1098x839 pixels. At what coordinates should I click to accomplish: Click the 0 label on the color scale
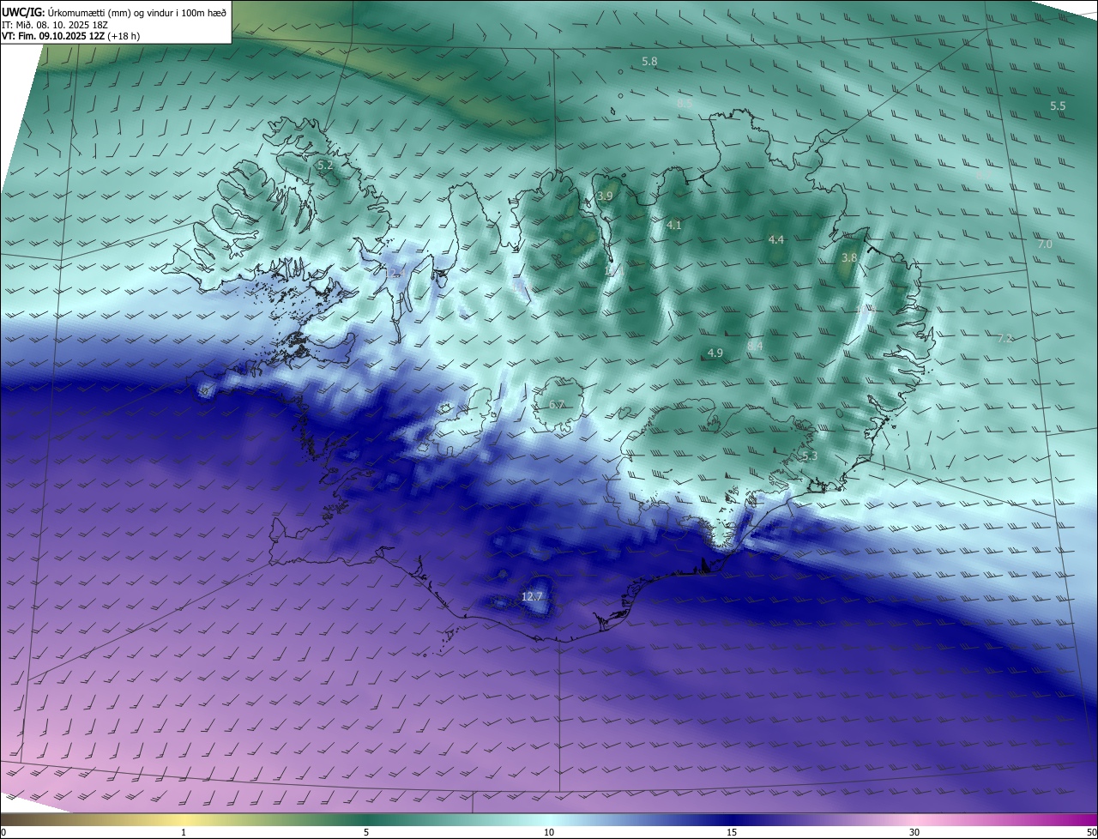click(x=3, y=832)
